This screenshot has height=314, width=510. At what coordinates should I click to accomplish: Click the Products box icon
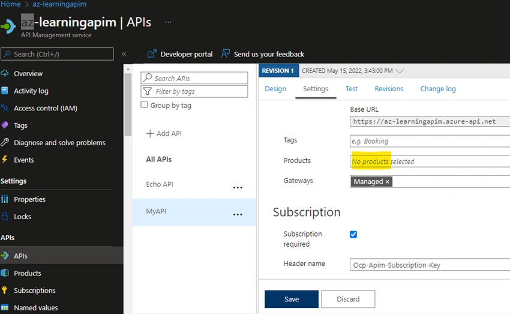5,273
